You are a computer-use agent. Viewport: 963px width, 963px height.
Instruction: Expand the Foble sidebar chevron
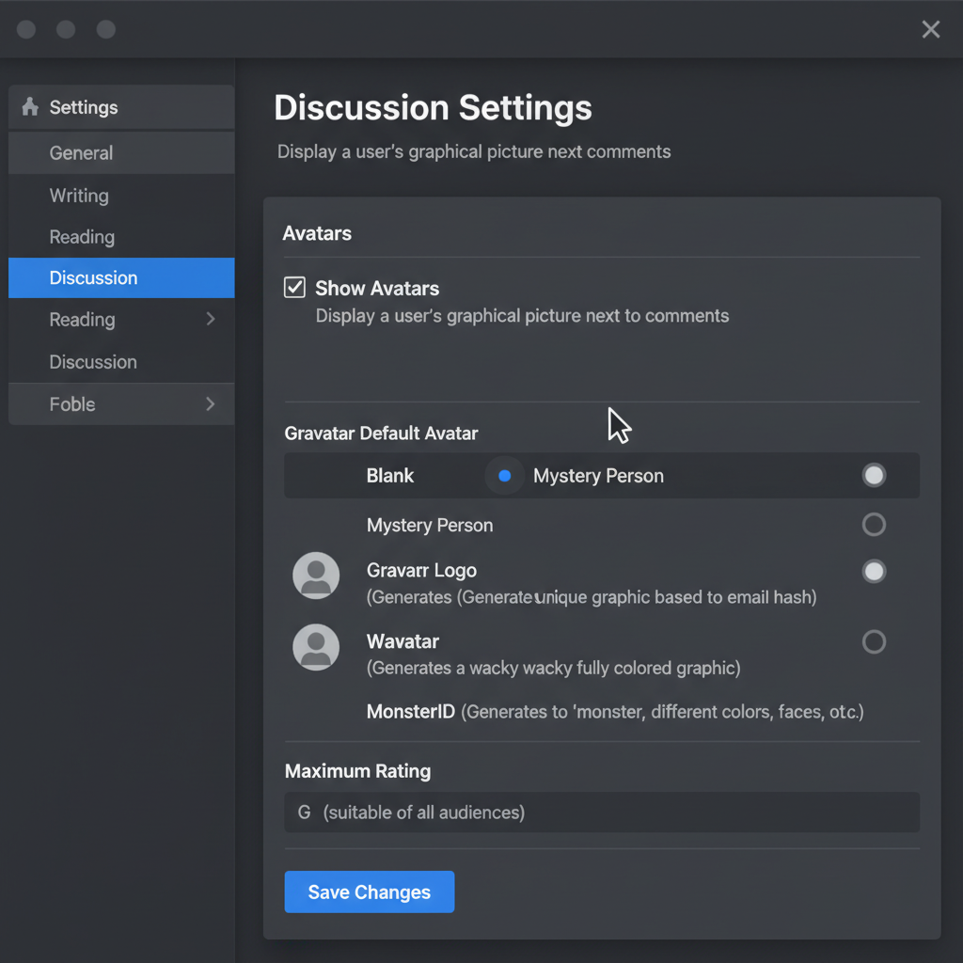click(211, 404)
